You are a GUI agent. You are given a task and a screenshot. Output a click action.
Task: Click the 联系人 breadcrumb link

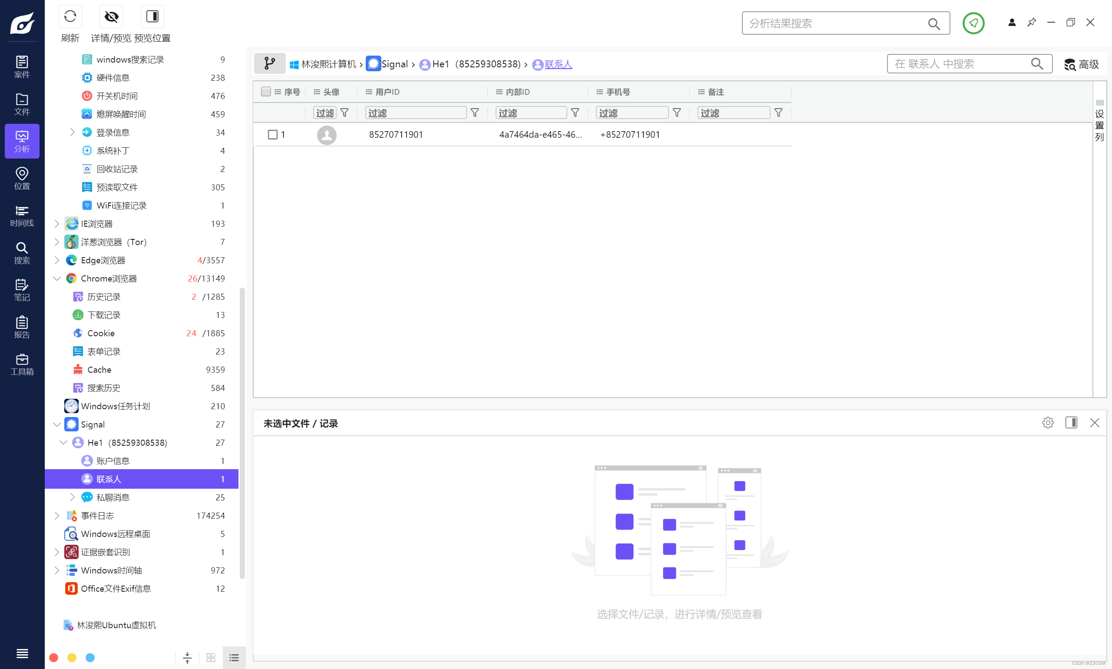tap(558, 64)
